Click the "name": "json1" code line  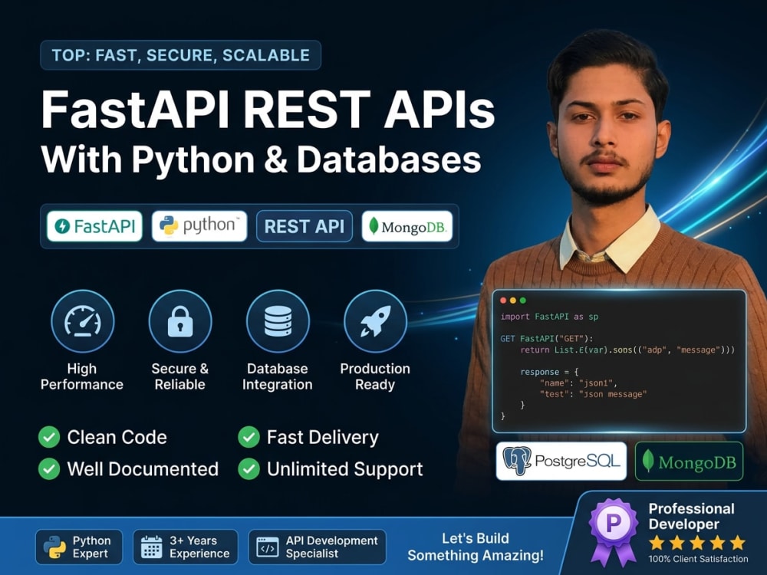click(x=578, y=383)
